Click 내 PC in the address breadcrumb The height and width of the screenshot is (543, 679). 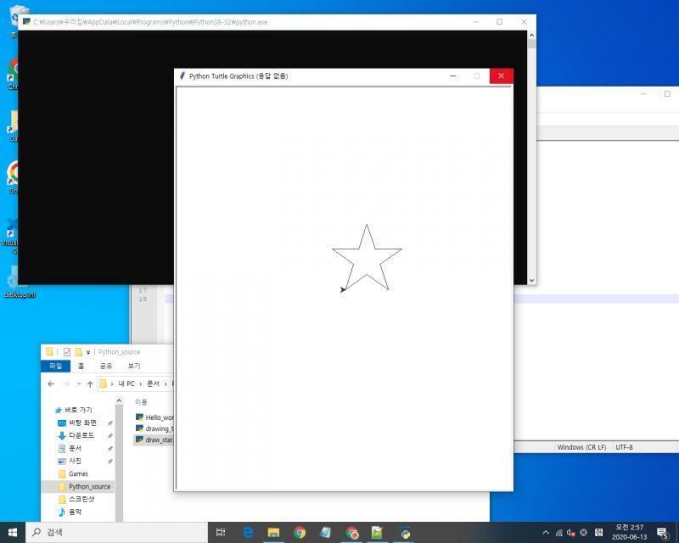tap(126, 383)
